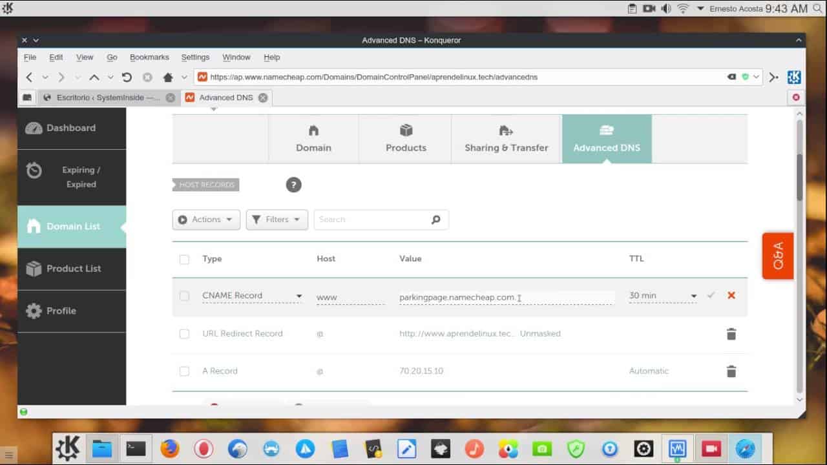Delete the A Record with trash icon

tap(731, 371)
